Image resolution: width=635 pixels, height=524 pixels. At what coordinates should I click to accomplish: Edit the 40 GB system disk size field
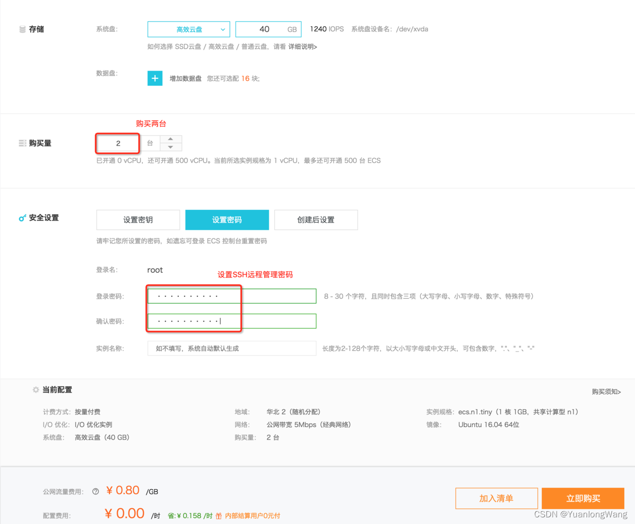tap(268, 29)
